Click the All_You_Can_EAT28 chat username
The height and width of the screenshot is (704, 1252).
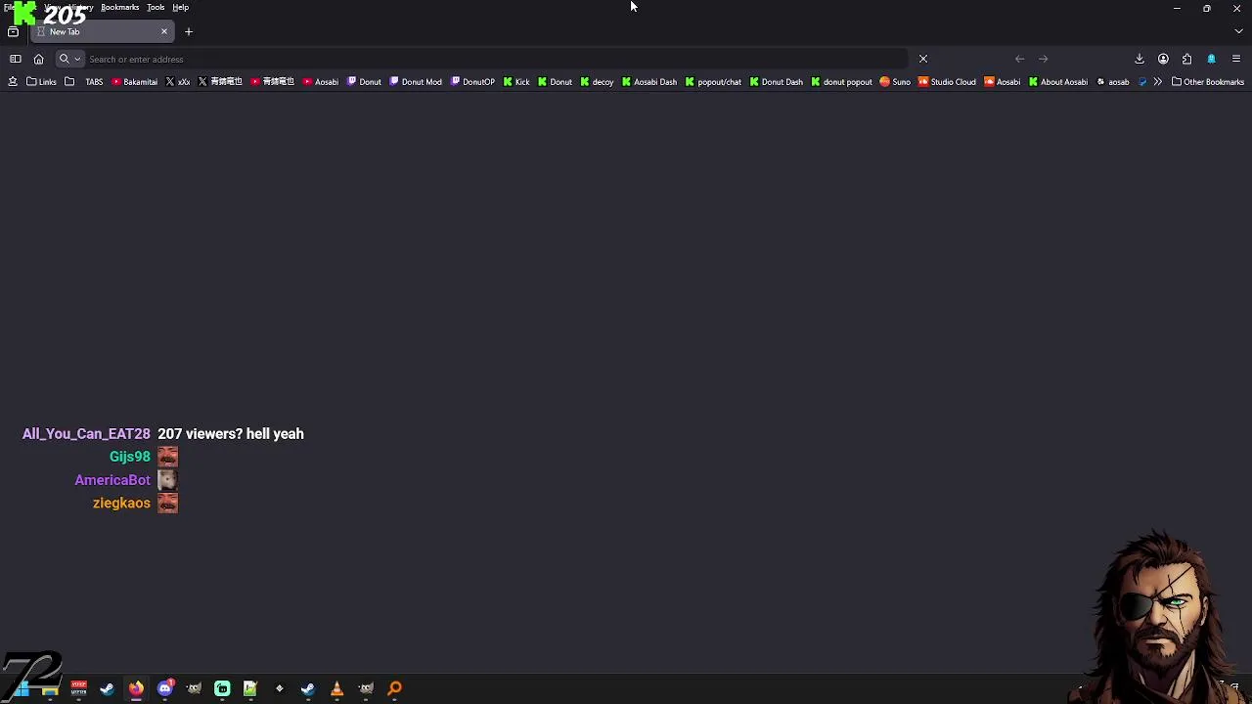coord(86,434)
